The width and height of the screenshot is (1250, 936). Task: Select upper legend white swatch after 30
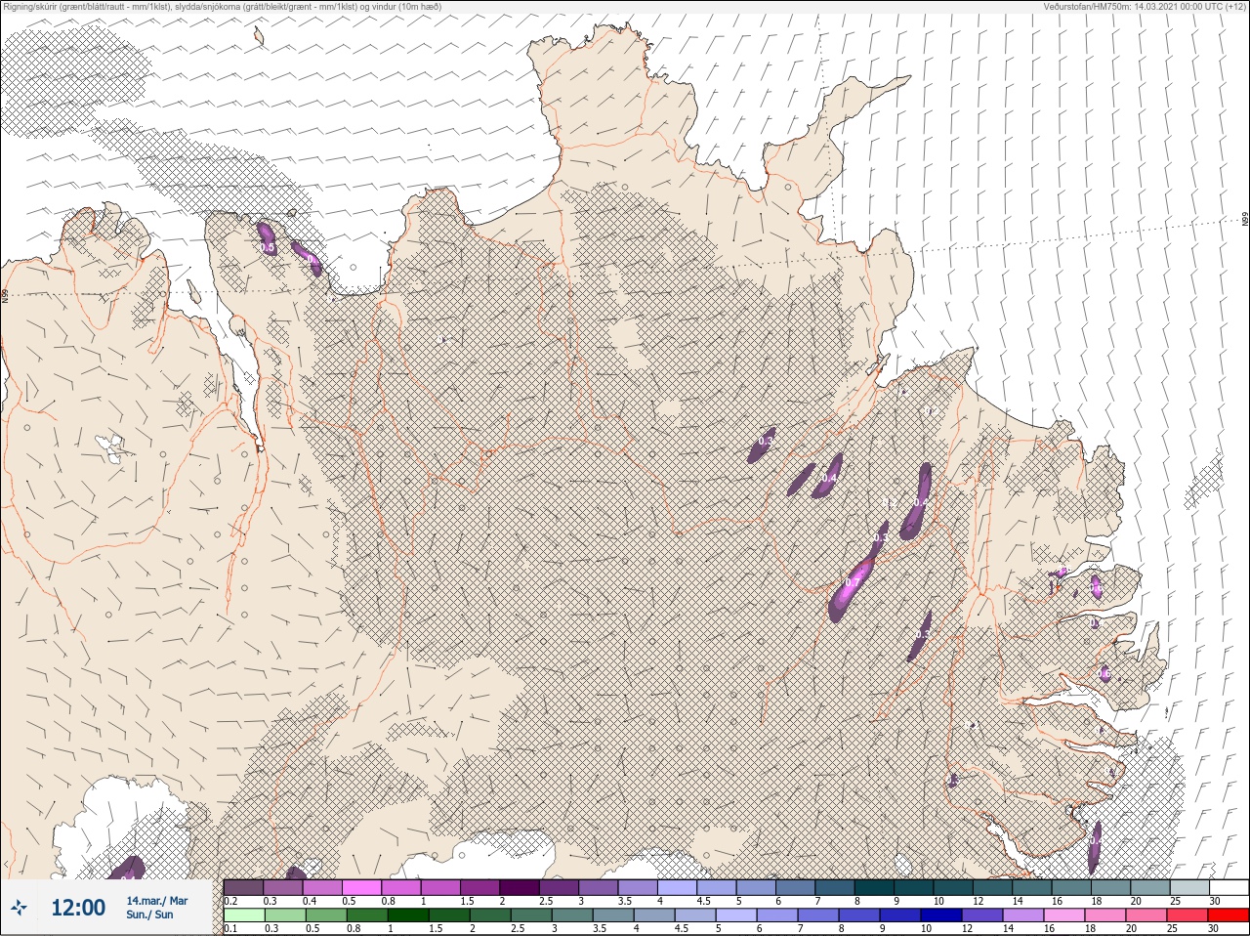pyautogui.click(x=1230, y=888)
